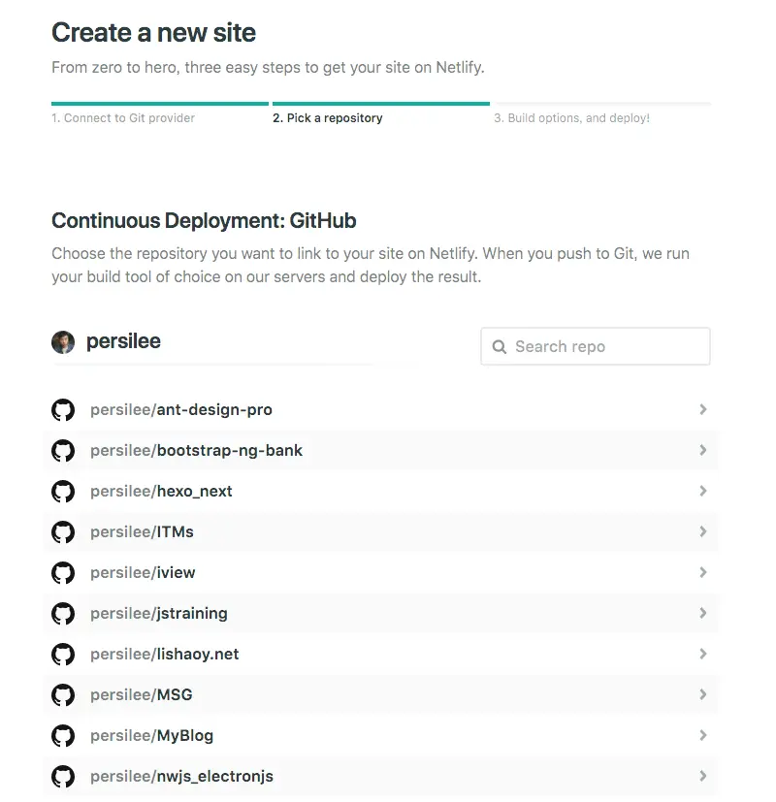Pick the persilee/lishaoy.net repository
The width and height of the screenshot is (776, 802).
point(165,655)
